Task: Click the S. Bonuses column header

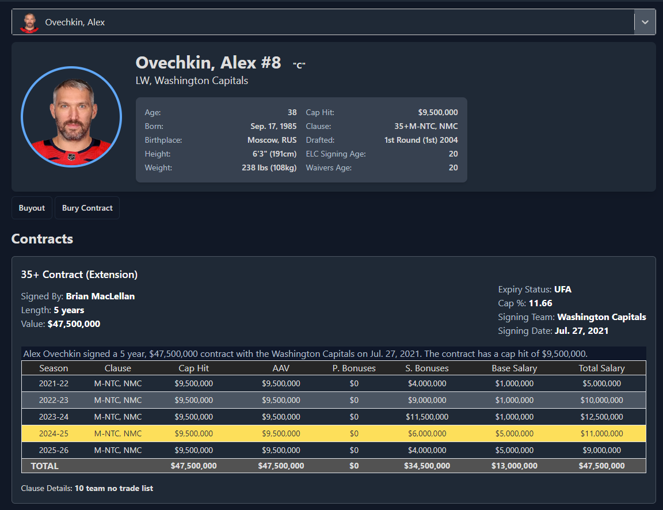Action: tap(427, 368)
